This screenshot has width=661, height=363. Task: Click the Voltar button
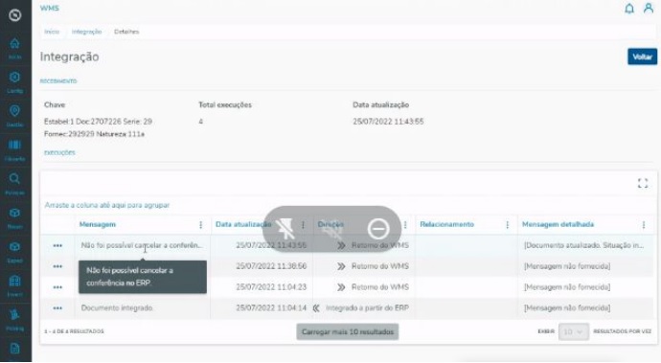click(642, 57)
